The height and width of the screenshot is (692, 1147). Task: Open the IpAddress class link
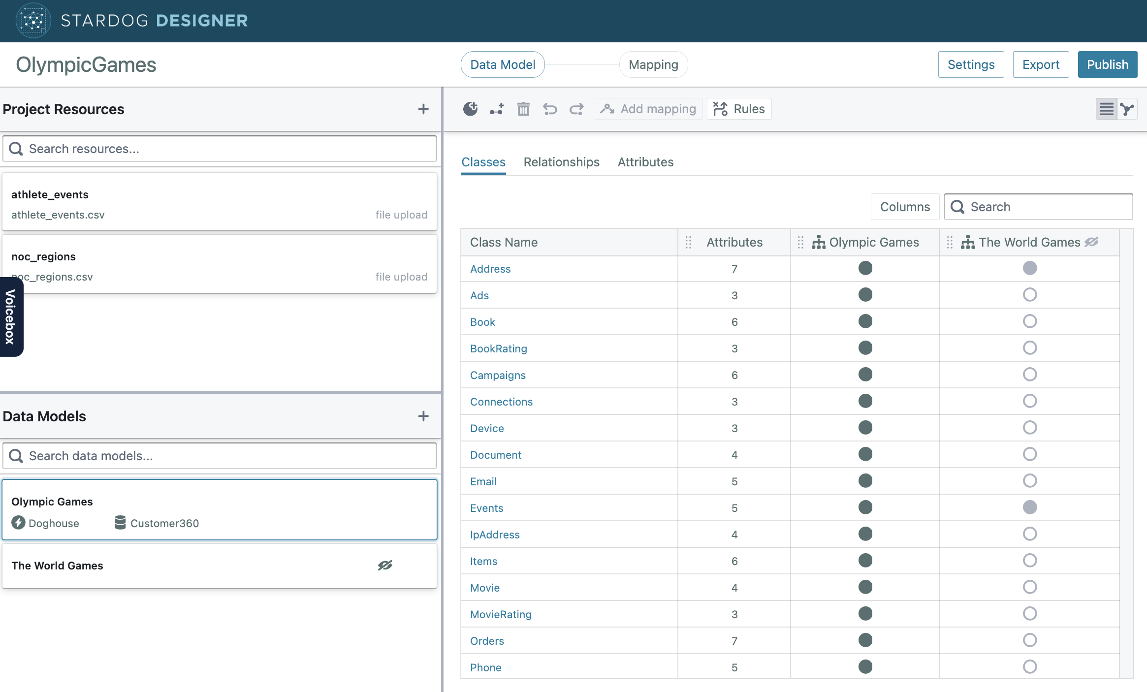pos(495,535)
